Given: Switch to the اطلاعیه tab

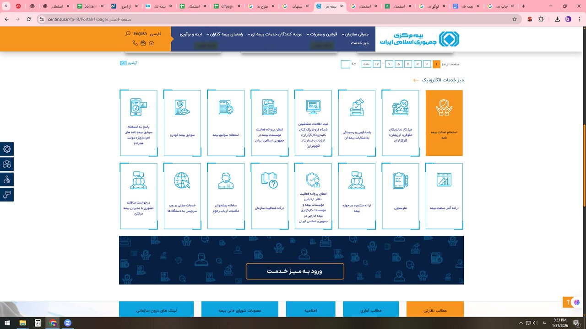Looking at the screenshot, I should (311, 310).
